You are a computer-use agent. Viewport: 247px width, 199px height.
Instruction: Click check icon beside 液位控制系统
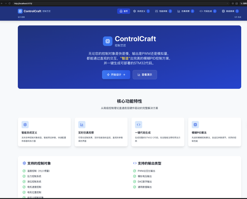pyautogui.click(x=24, y=182)
